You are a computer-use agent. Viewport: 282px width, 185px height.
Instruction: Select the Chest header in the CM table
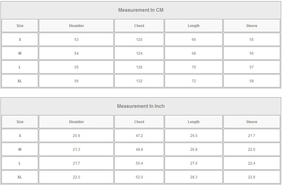[x=139, y=26]
